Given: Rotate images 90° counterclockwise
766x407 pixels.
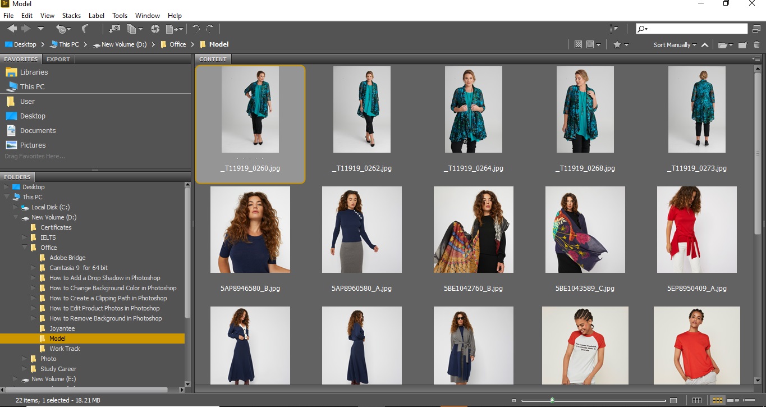Looking at the screenshot, I should (x=196, y=29).
